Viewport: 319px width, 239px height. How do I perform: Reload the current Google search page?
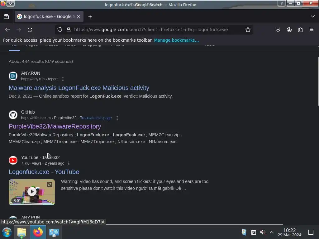[30, 30]
